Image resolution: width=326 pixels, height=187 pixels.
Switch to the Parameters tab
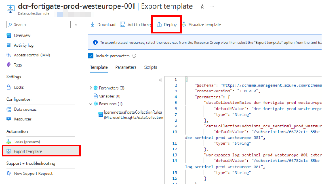click(x=126, y=67)
